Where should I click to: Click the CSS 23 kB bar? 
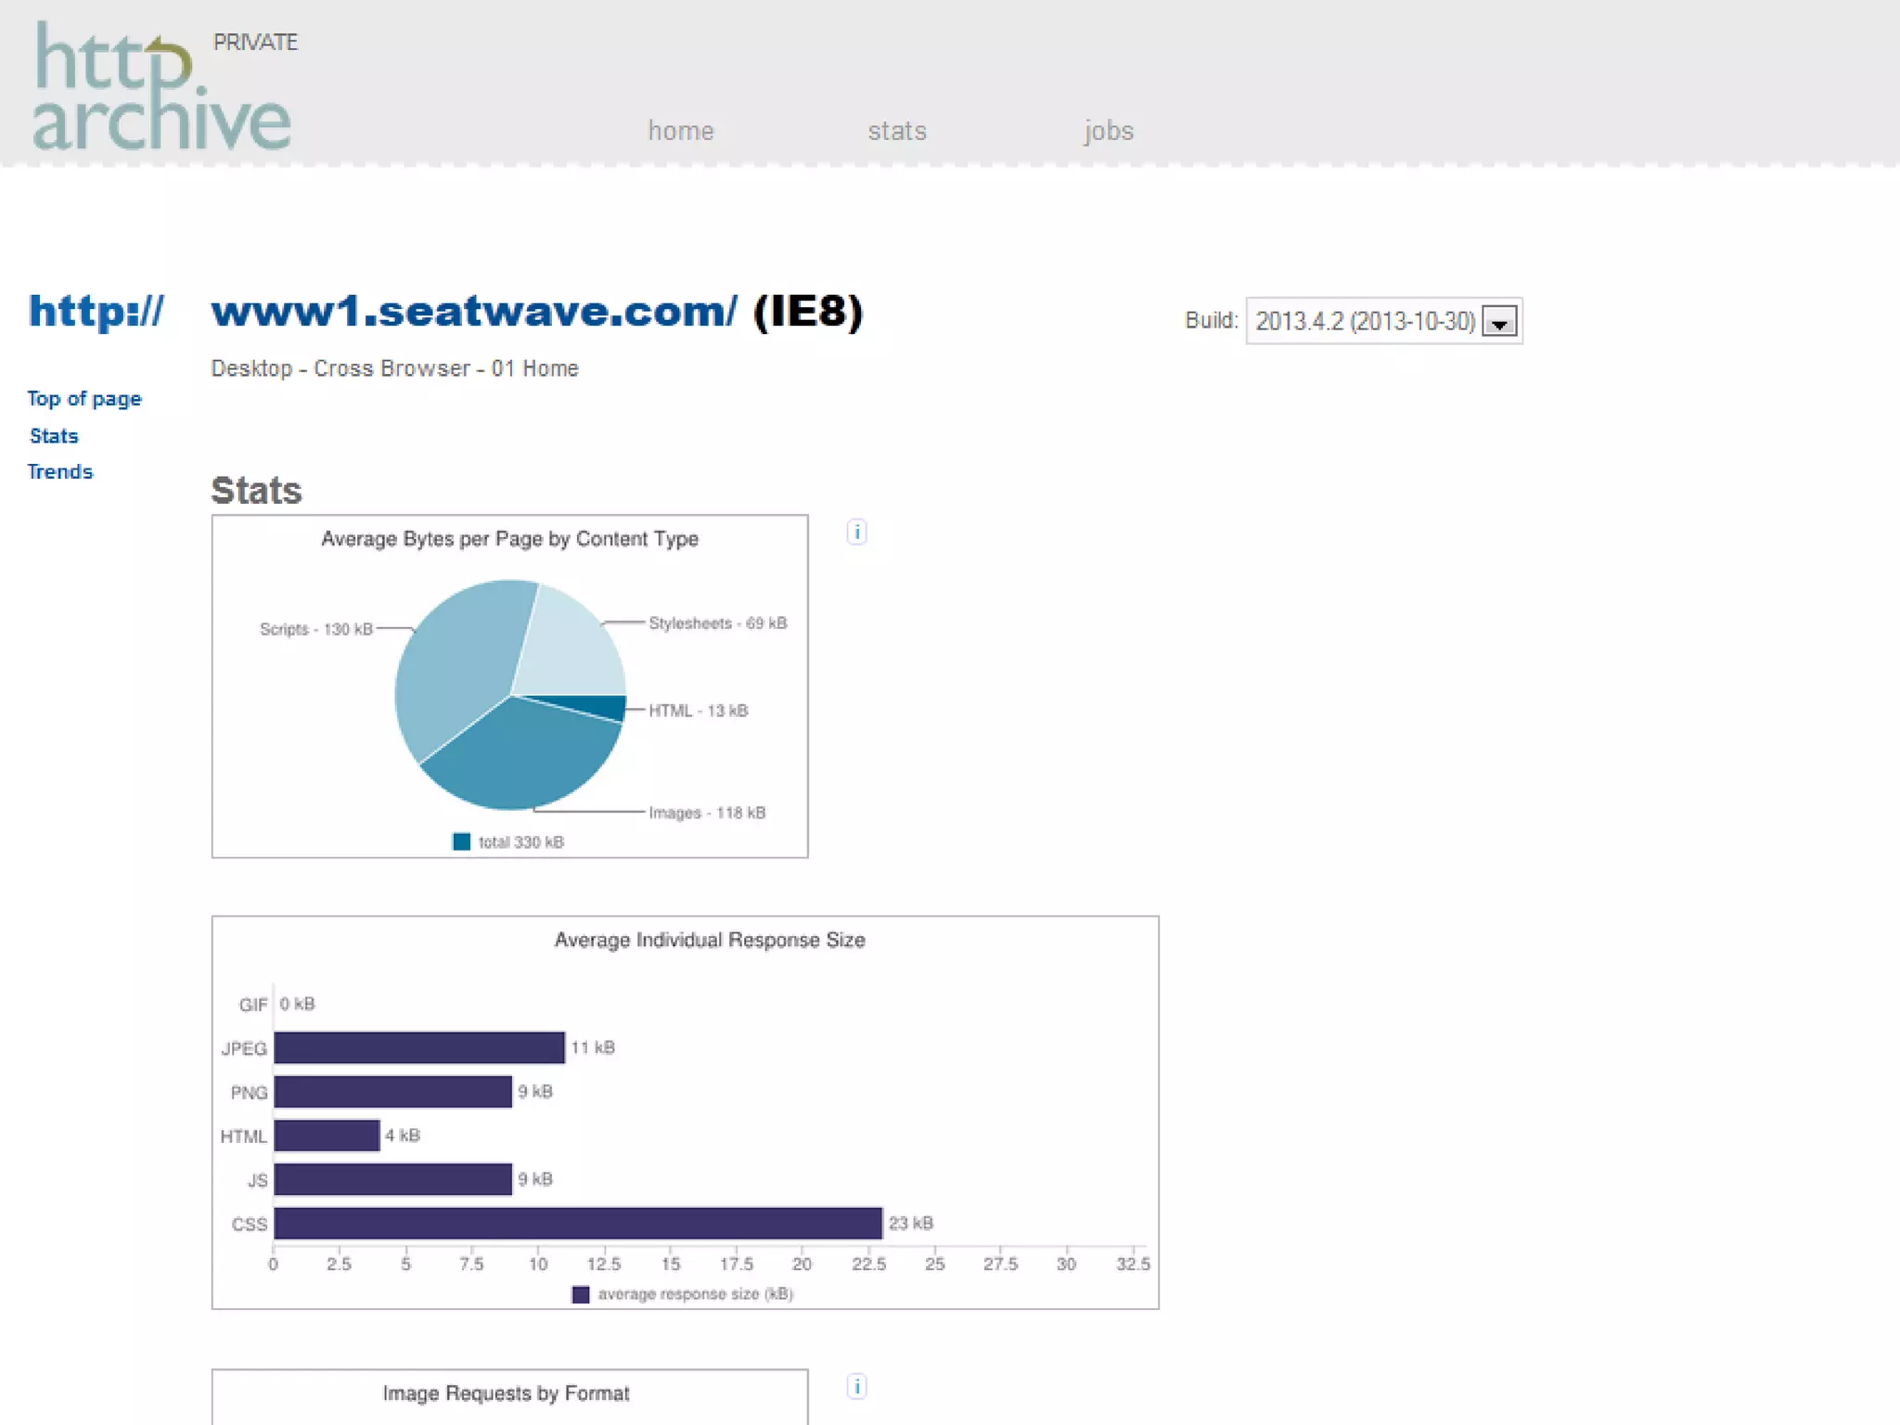click(x=577, y=1223)
